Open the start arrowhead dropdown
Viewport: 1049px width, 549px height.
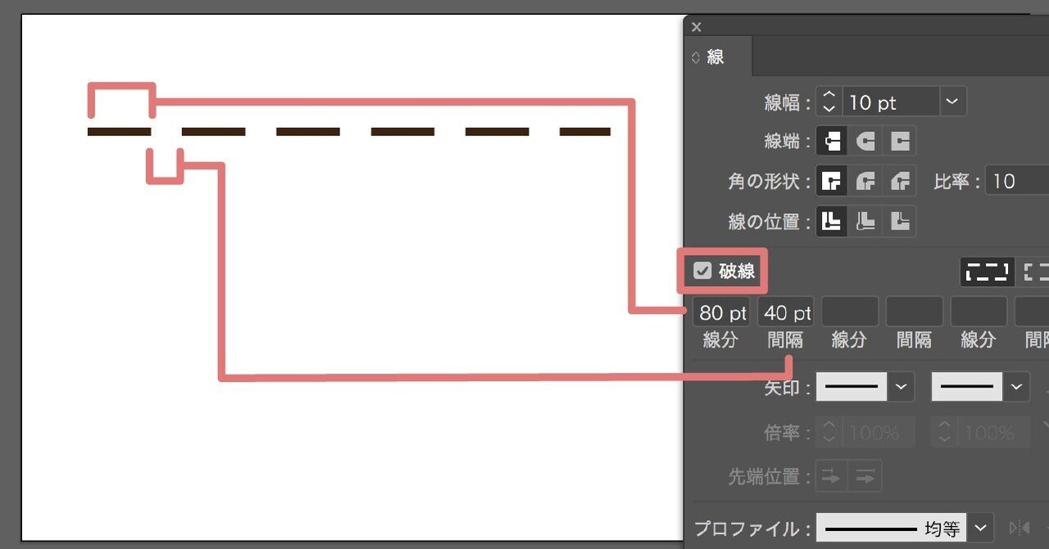(x=900, y=386)
